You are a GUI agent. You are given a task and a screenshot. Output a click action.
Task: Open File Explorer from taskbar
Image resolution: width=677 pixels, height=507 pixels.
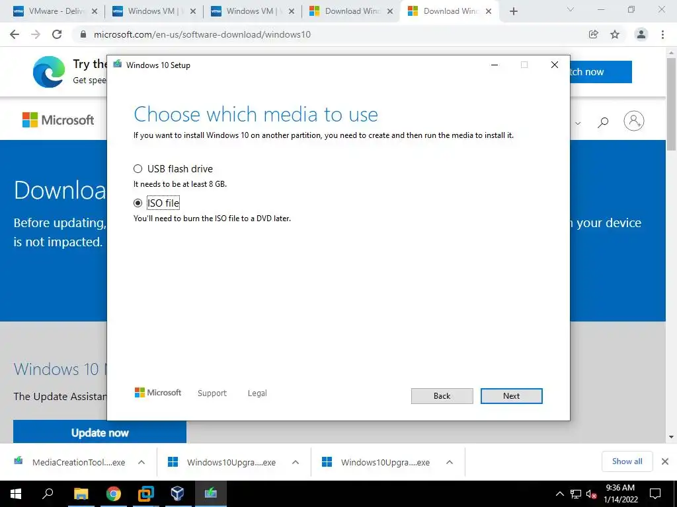pyautogui.click(x=81, y=494)
